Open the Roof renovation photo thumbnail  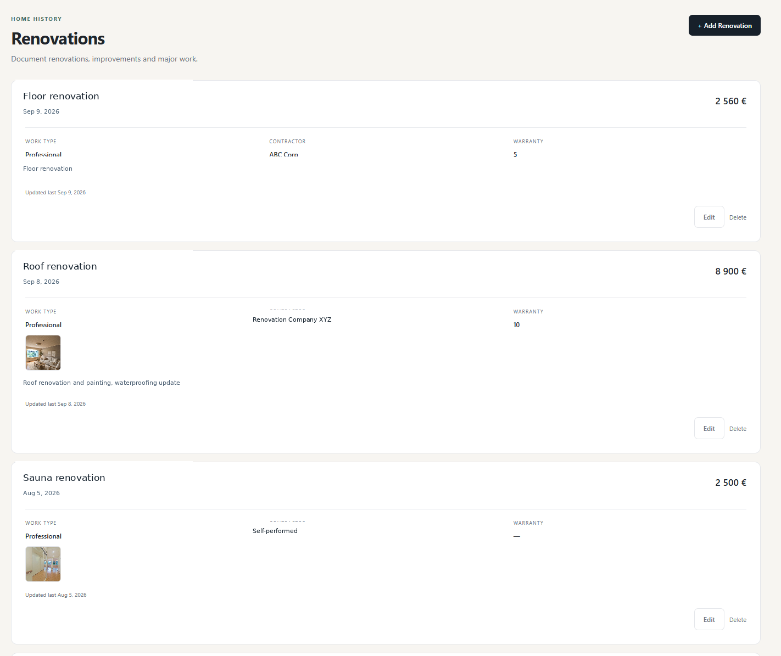pyautogui.click(x=43, y=352)
